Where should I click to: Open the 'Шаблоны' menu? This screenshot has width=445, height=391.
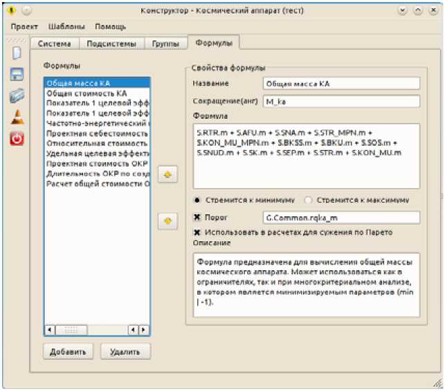[66, 26]
